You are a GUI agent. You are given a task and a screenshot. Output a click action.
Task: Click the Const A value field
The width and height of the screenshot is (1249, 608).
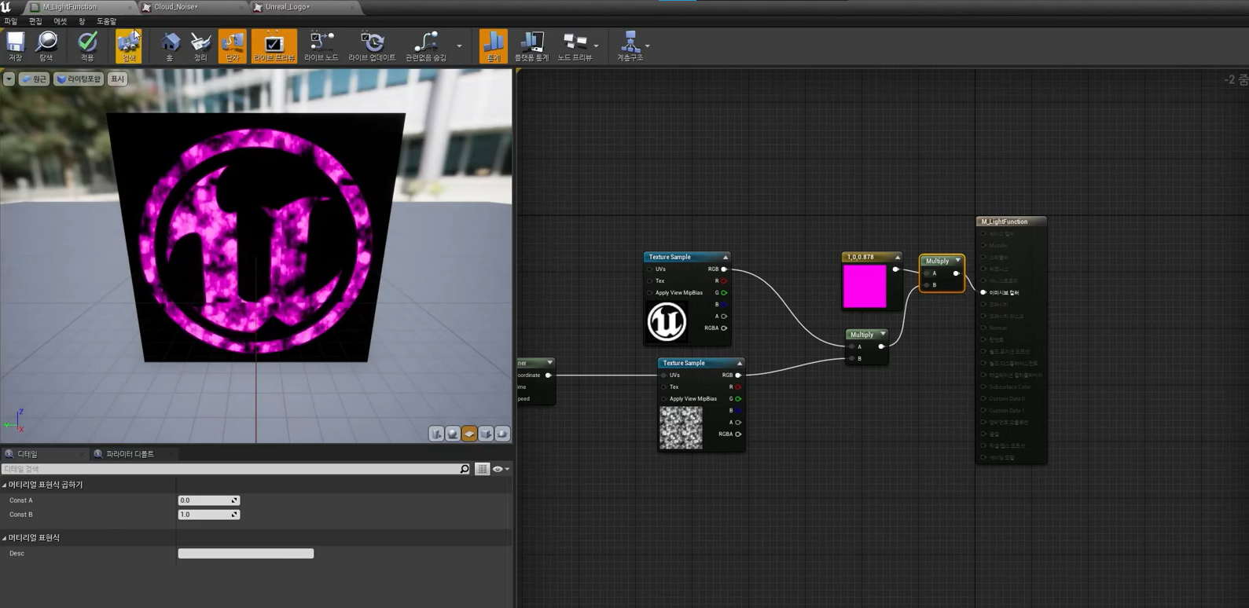(209, 500)
